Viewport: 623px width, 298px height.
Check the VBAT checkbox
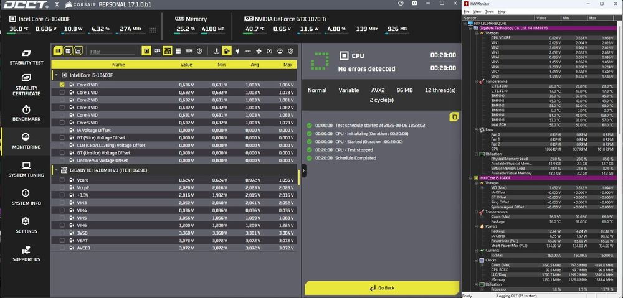tap(62, 241)
